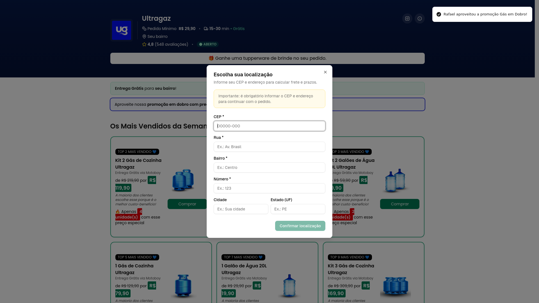Click the star rating icon
Screen dimensions: 539x303
(x=144, y=44)
